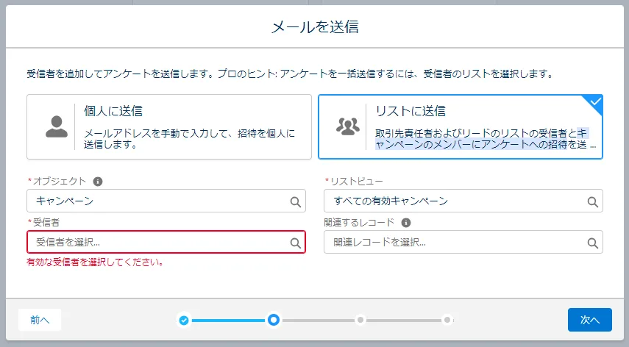Click search icon in 関連するレコード field
This screenshot has height=347, width=629.
click(x=592, y=243)
